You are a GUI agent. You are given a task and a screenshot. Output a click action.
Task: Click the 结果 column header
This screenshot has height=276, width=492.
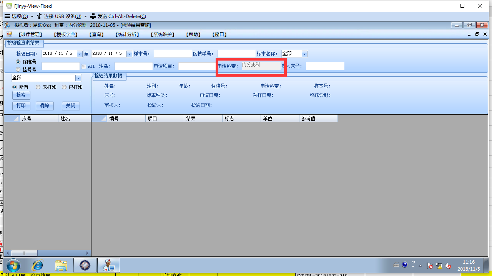point(203,119)
